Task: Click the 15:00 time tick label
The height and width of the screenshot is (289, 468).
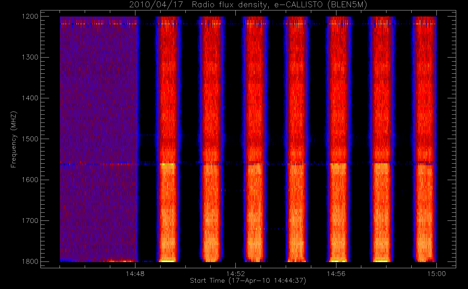Action: tap(436, 274)
